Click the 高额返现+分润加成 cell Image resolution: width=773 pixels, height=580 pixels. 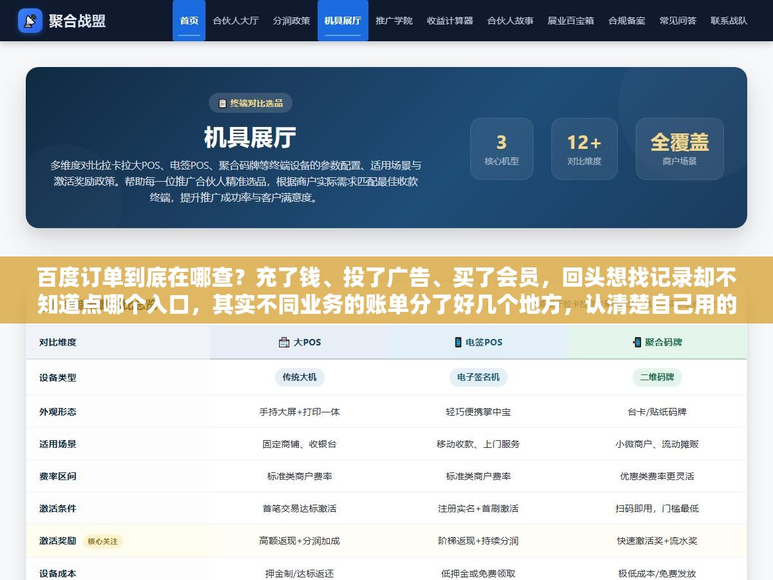coord(300,541)
